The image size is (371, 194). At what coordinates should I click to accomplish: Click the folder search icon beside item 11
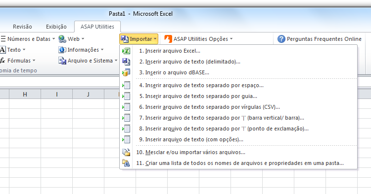(x=126, y=163)
